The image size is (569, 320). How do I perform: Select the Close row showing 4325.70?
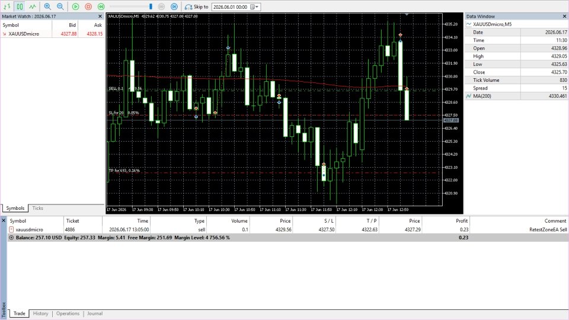tap(516, 72)
